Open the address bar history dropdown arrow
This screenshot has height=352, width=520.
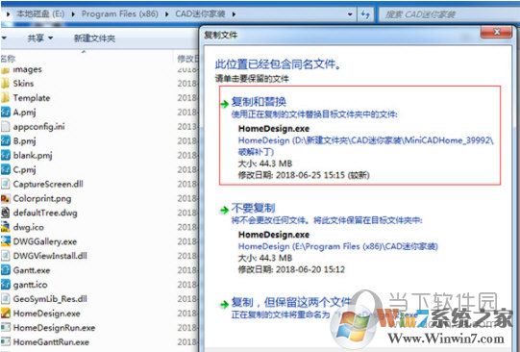click(x=350, y=14)
